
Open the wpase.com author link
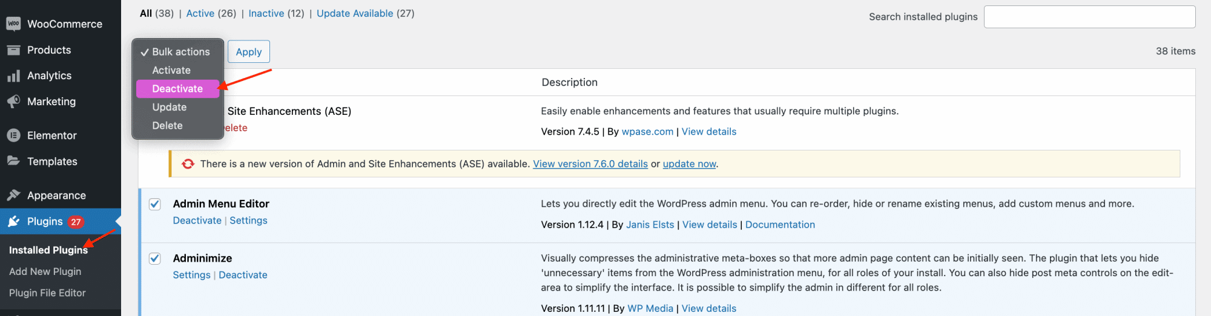pyautogui.click(x=647, y=132)
